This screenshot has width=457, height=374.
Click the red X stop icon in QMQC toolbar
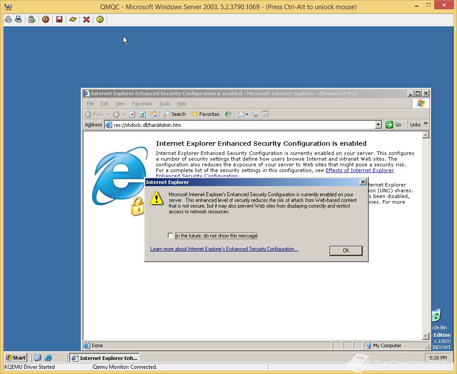[86, 19]
